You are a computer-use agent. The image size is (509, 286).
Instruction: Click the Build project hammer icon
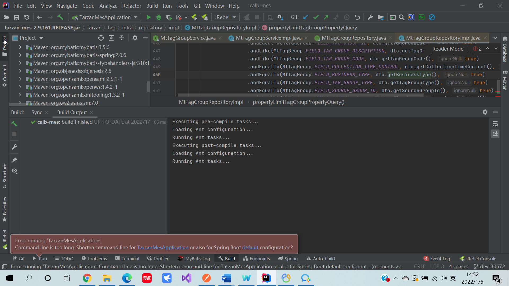click(60, 17)
